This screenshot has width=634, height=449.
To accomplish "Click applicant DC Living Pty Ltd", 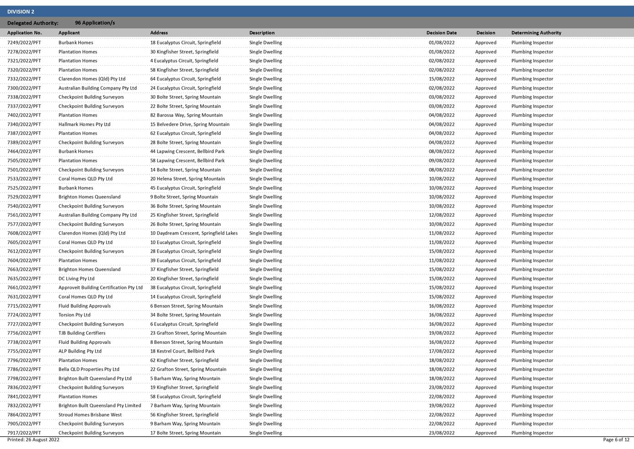I will 76,278.
